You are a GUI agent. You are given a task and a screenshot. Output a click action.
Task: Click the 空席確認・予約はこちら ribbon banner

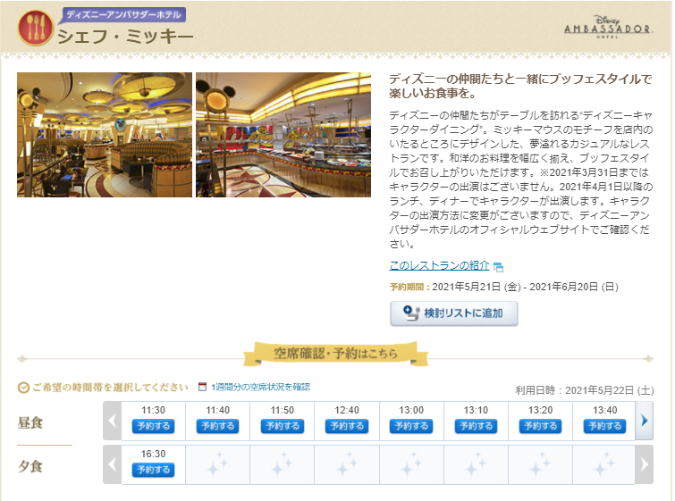[x=336, y=354]
